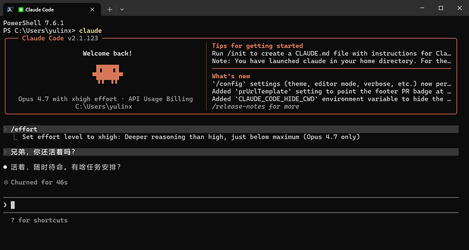The image size is (469, 250).
Task: Minimize the terminal window
Action: 422,8
